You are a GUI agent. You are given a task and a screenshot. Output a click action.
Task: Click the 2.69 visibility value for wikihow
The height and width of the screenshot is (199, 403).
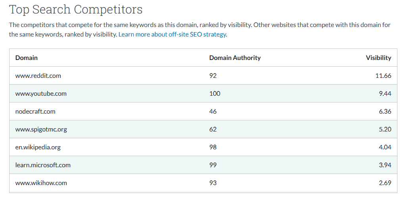[385, 183]
